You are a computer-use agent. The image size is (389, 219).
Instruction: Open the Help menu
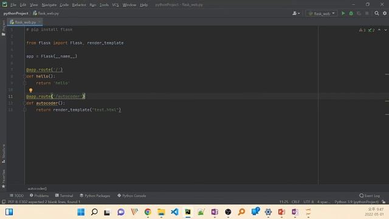[143, 5]
